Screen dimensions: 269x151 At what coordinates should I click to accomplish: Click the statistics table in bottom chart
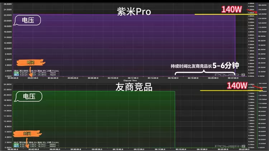pos(36,145)
